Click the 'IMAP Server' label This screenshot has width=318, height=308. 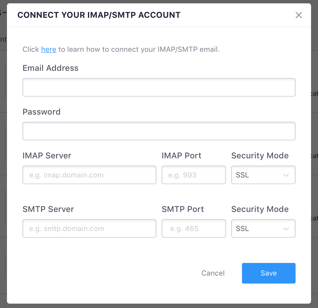click(47, 156)
